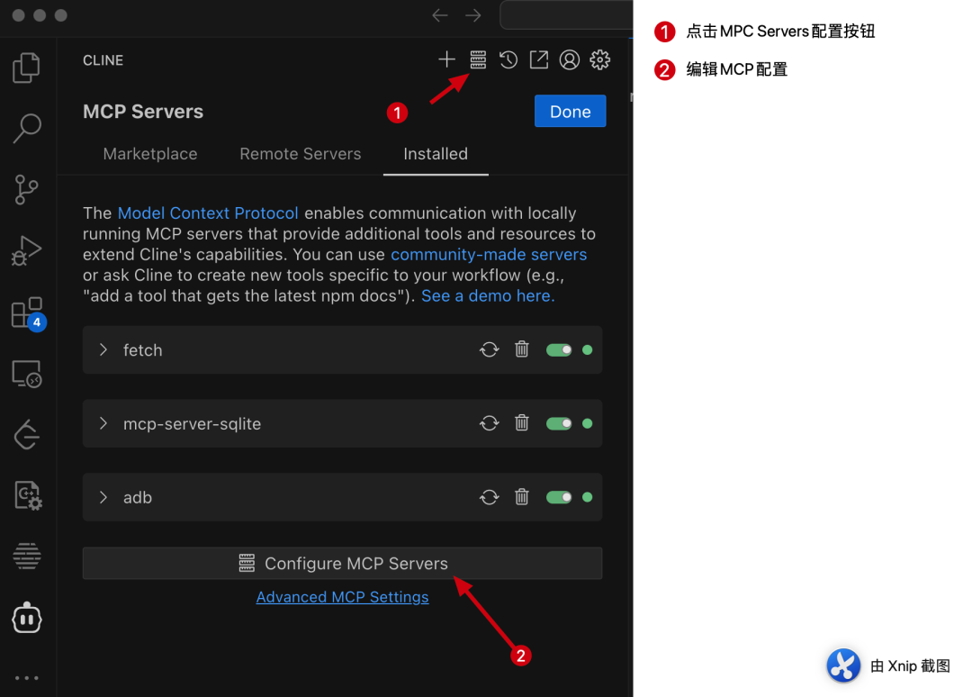Select the Installed tab
The width and height of the screenshot is (972, 697).
pyautogui.click(x=436, y=154)
